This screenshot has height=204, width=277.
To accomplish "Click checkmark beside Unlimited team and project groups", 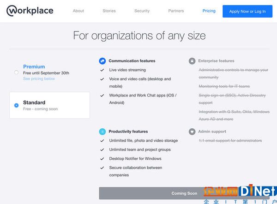I will coord(102,150).
